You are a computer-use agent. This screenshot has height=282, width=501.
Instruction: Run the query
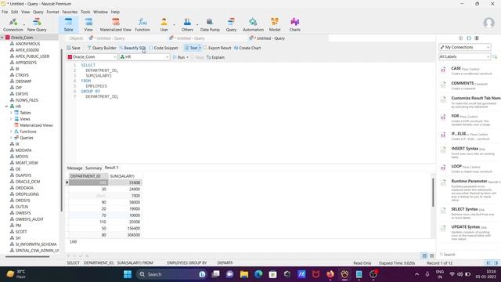(x=179, y=57)
